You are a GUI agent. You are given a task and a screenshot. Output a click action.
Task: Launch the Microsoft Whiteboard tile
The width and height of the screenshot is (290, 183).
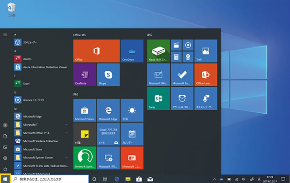pos(158,75)
